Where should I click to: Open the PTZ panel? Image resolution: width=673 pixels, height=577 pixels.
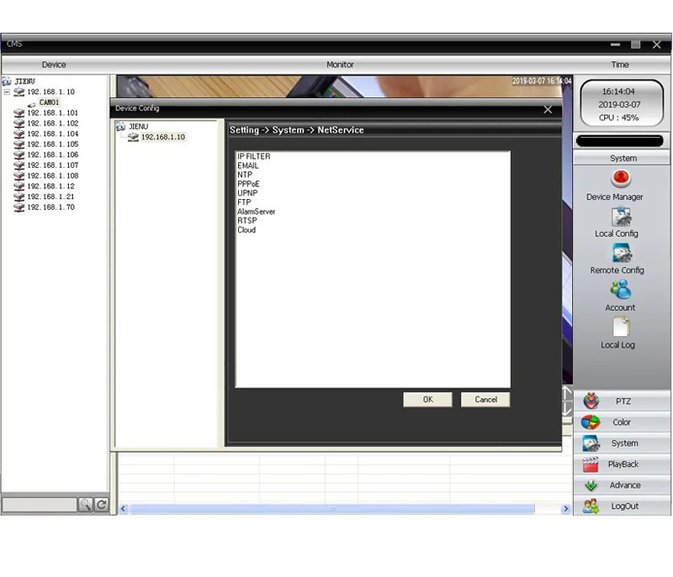click(x=622, y=401)
